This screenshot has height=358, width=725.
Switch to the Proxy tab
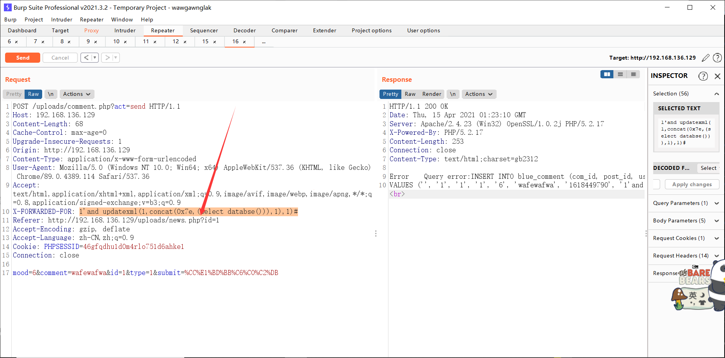(x=91, y=30)
